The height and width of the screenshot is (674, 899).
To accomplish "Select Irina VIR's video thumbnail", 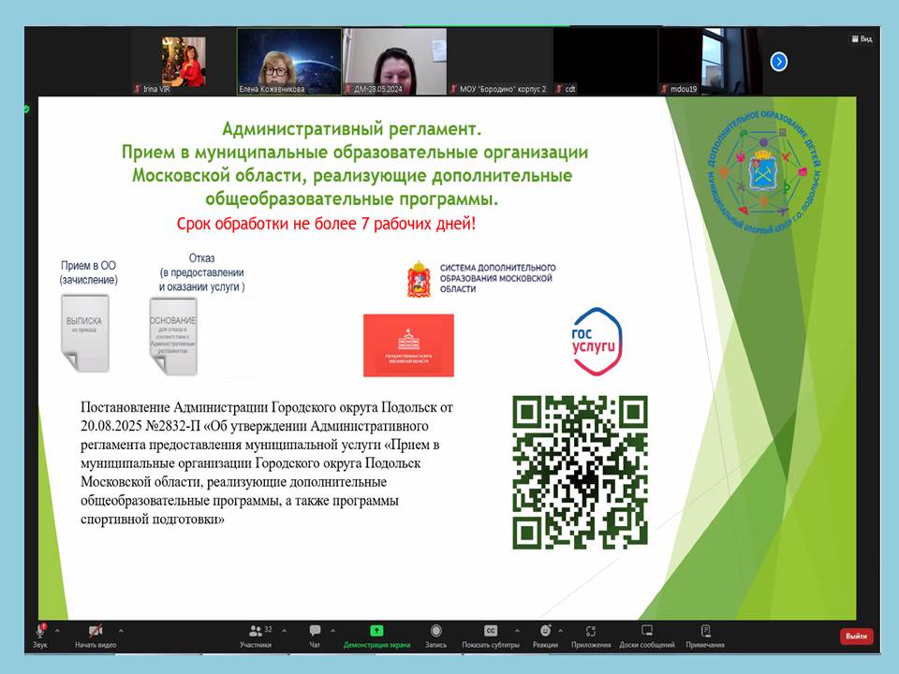I will pyautogui.click(x=184, y=58).
